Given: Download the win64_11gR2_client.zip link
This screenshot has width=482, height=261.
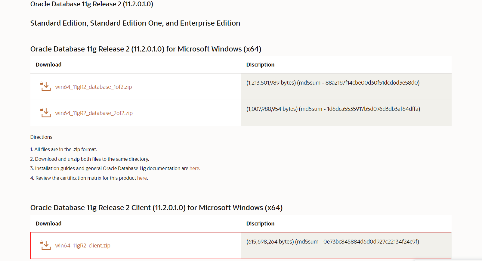Looking at the screenshot, I should [83, 246].
